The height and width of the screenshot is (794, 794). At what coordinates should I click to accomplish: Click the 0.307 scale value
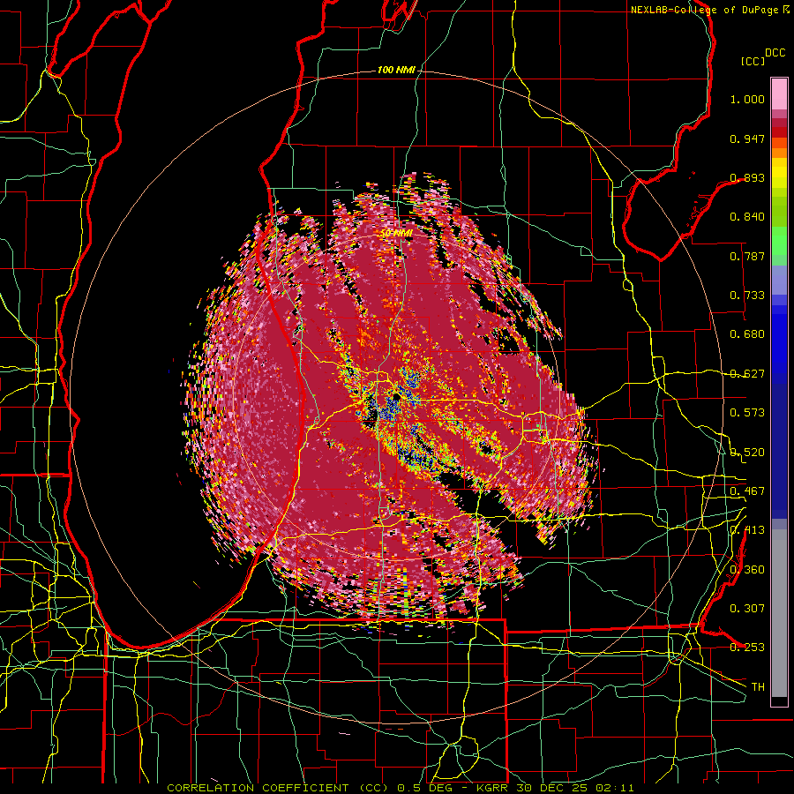(747, 608)
